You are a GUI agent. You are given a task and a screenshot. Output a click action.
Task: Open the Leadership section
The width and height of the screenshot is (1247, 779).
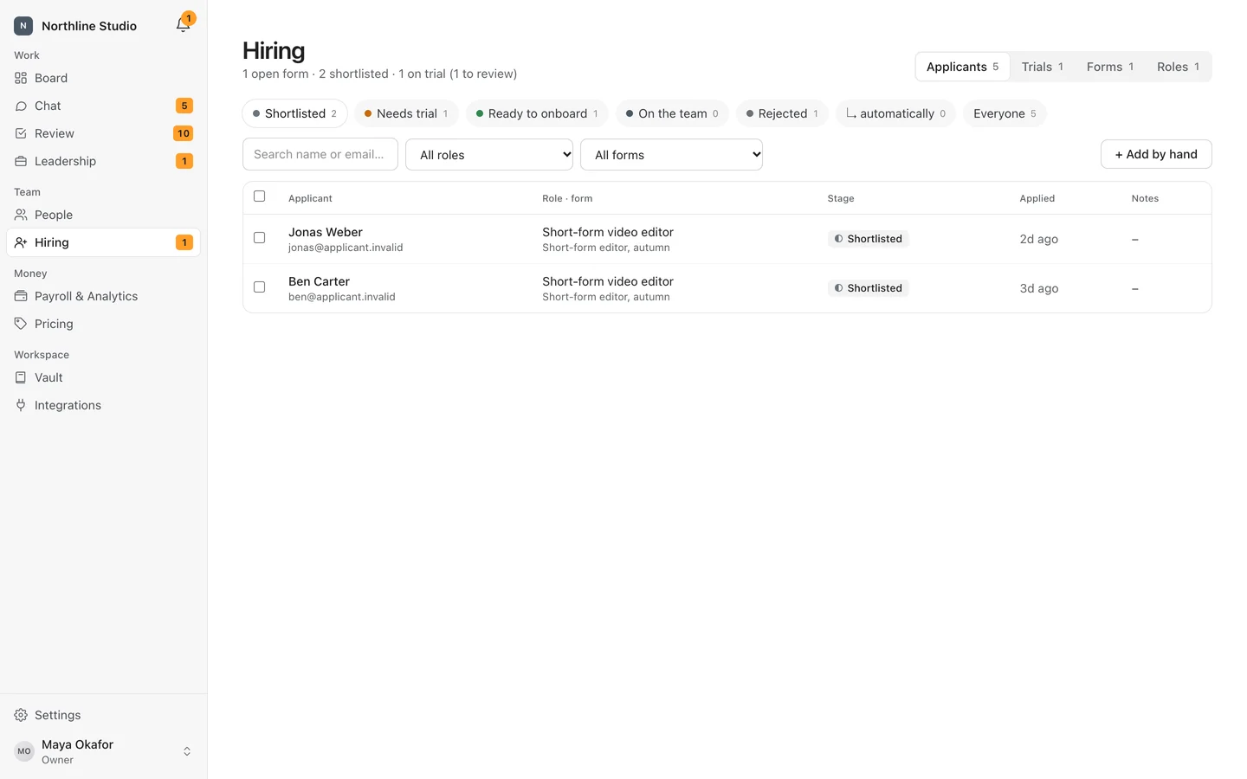tap(103, 161)
